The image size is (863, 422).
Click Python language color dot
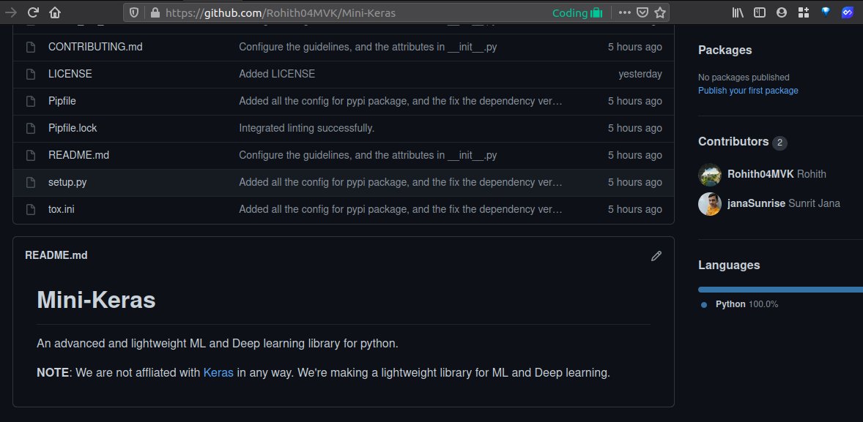(x=703, y=305)
